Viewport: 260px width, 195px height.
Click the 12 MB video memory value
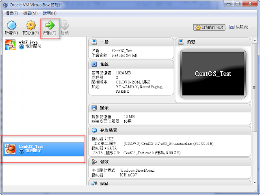click(129, 117)
